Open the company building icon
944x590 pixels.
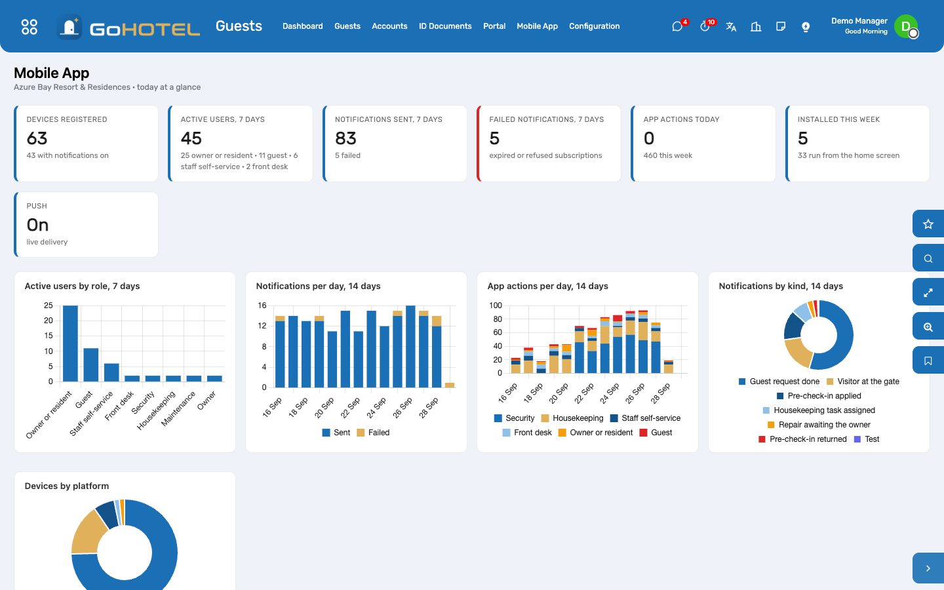tap(756, 26)
